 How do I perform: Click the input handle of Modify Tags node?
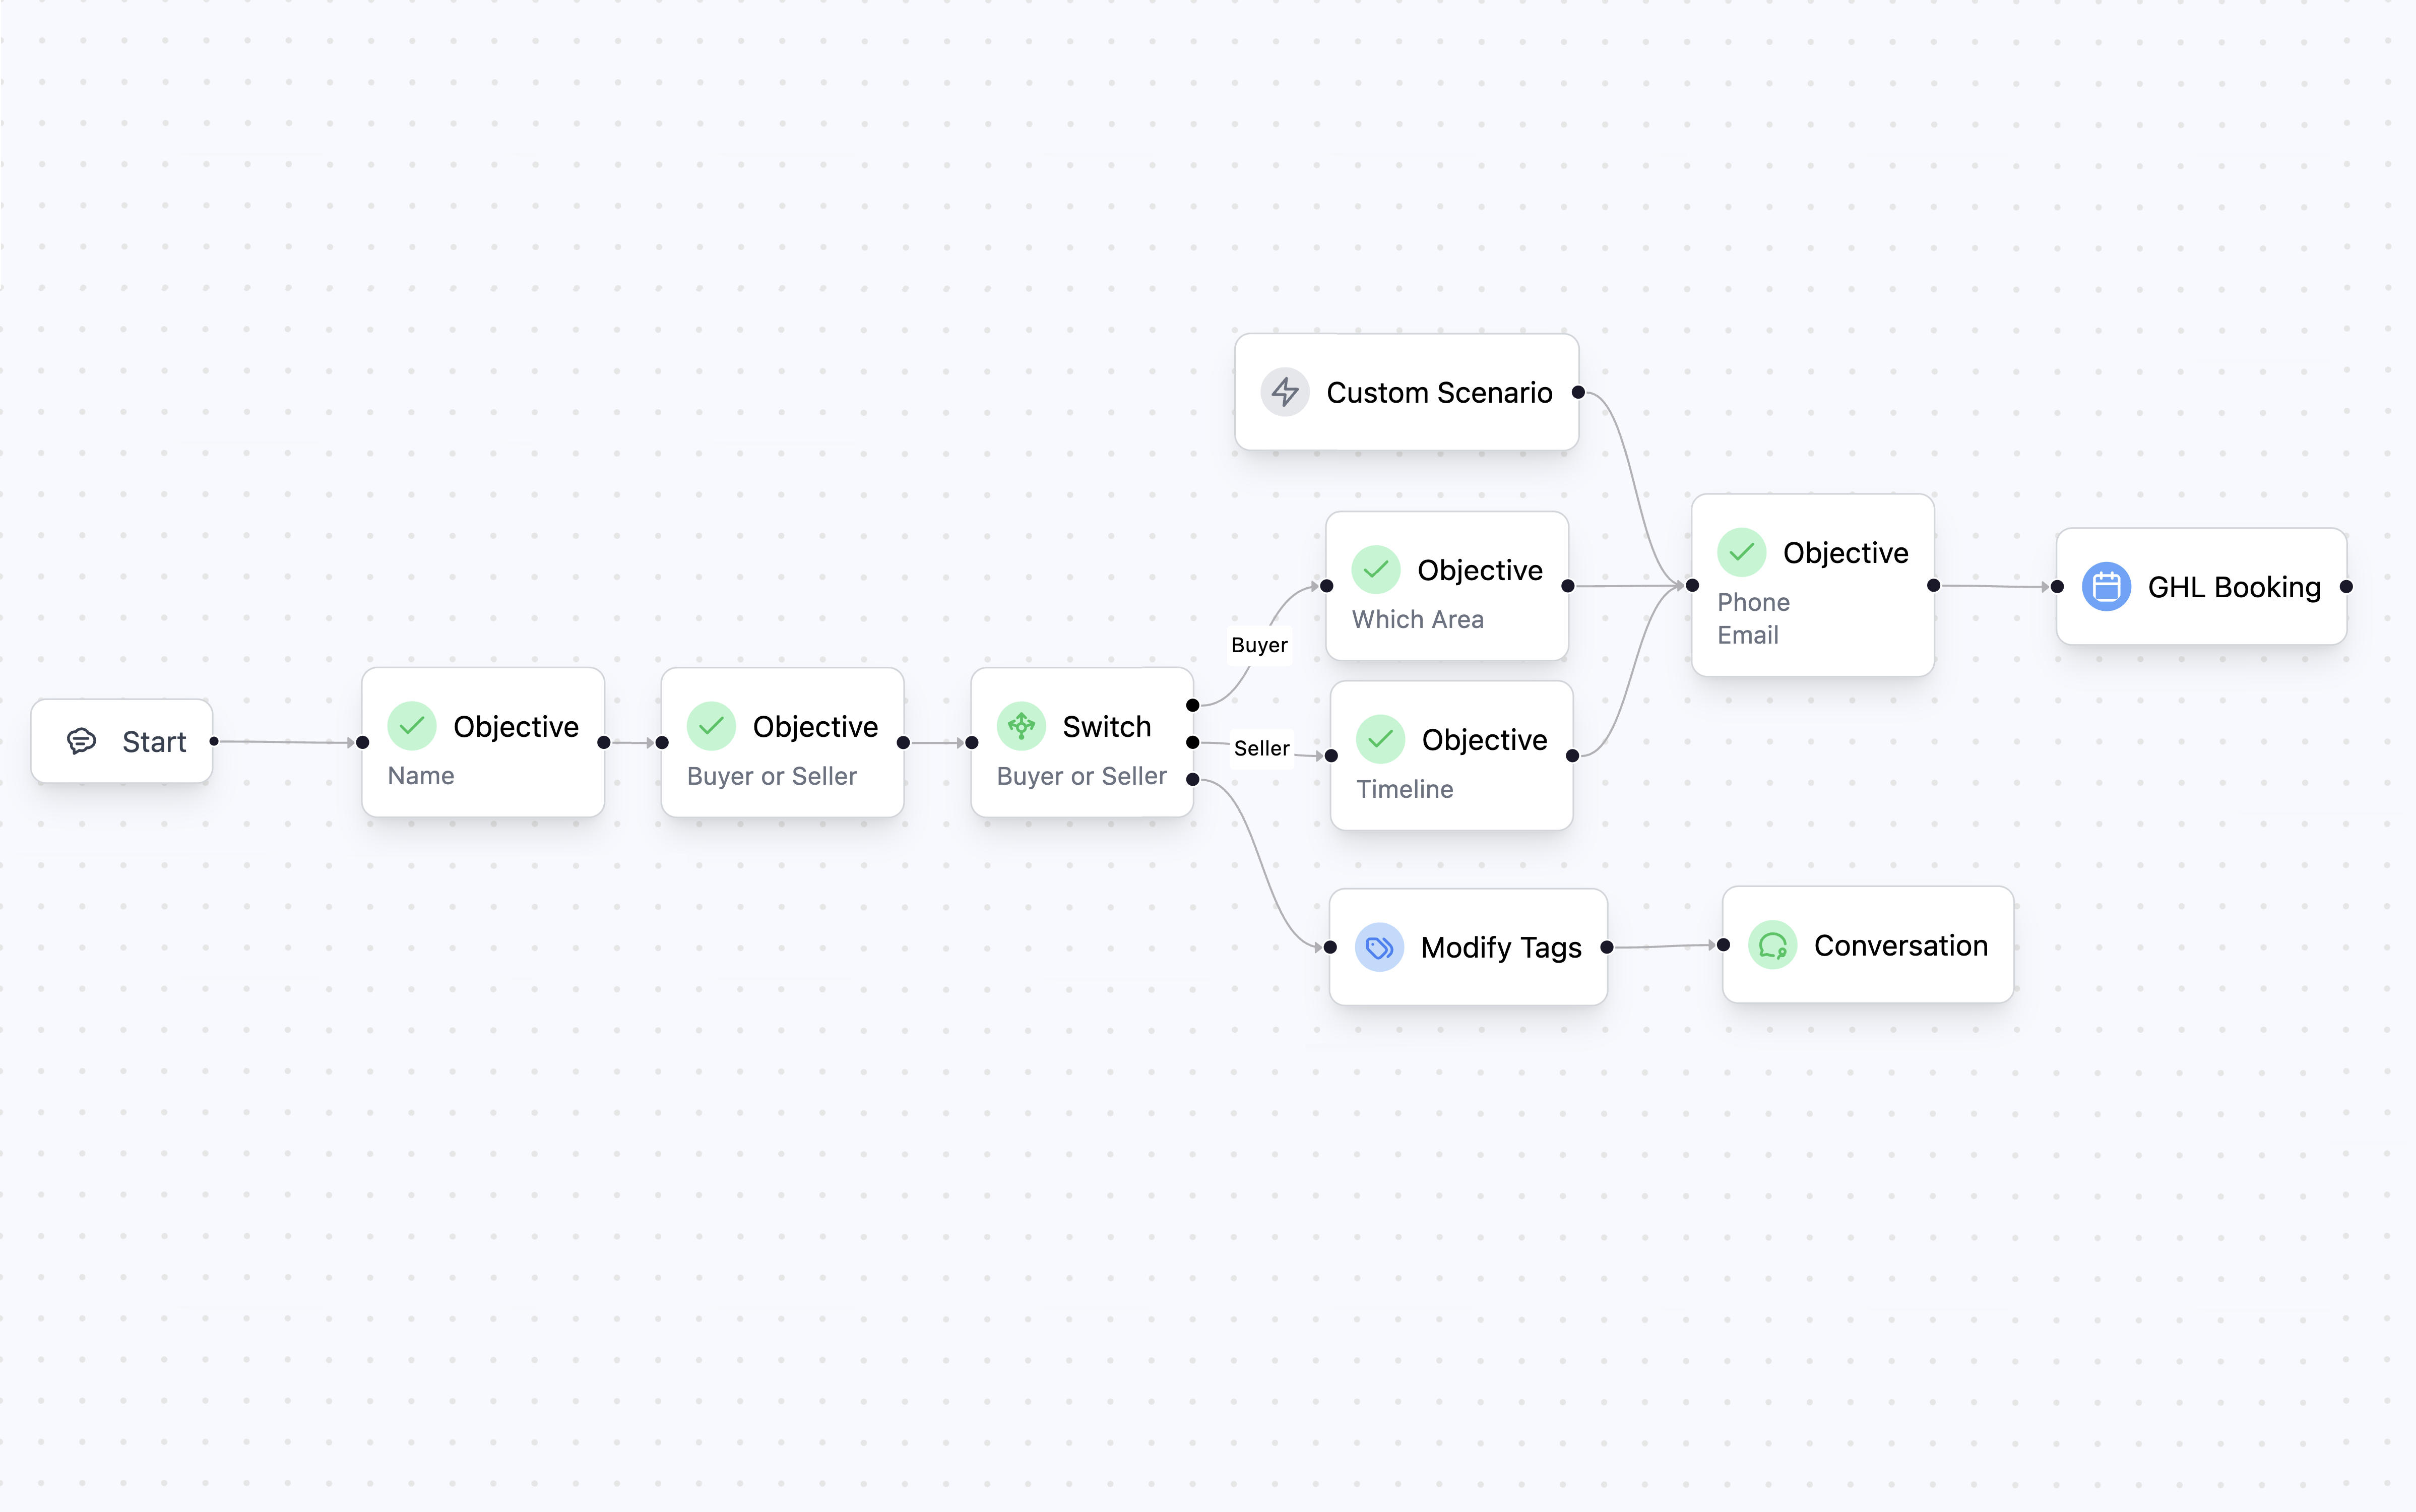[x=1330, y=947]
